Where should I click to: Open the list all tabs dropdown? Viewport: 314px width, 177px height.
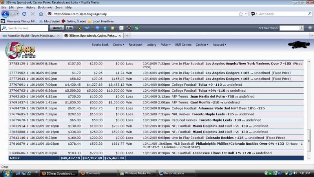[312, 35]
